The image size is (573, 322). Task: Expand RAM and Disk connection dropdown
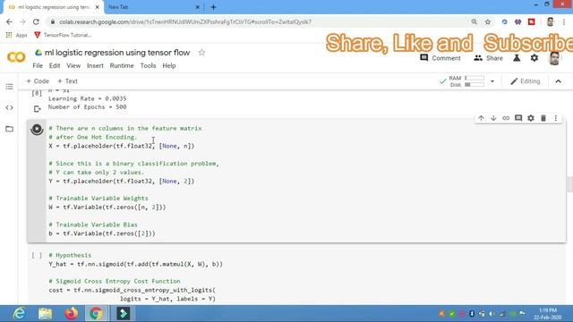click(492, 81)
